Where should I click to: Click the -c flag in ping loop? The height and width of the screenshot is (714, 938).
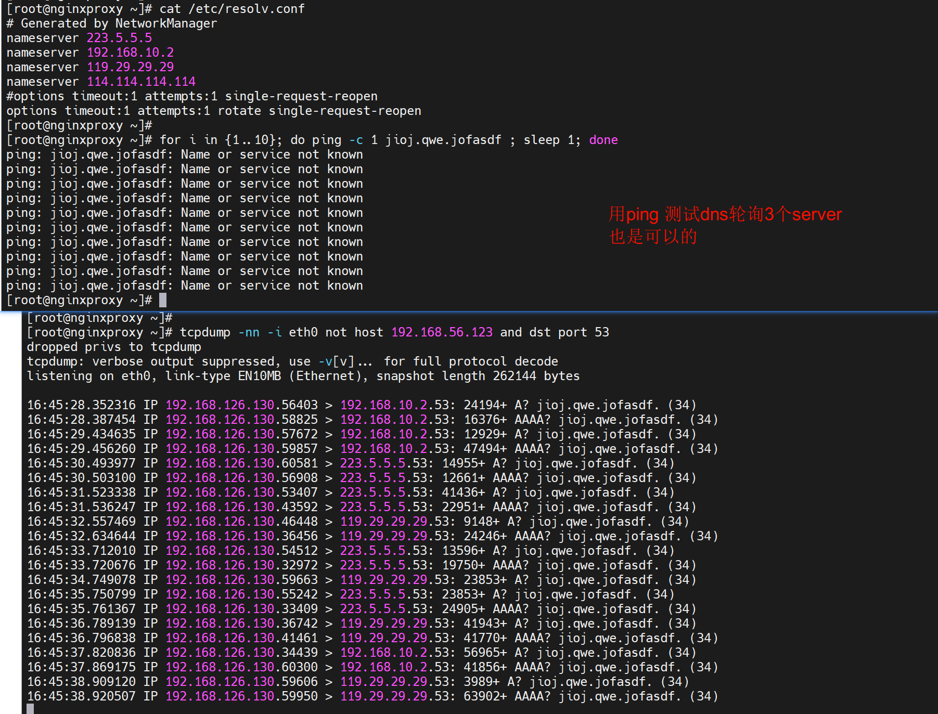point(356,140)
